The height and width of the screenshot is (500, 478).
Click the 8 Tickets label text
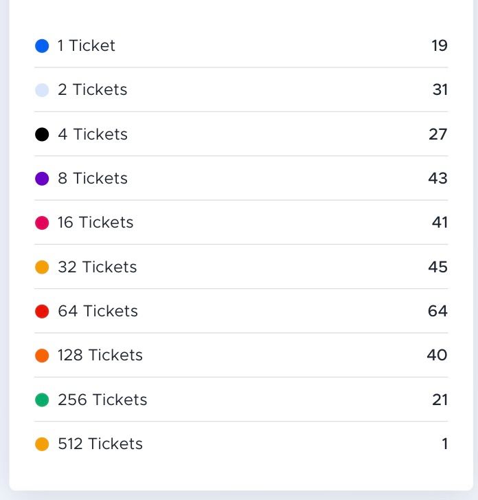[x=93, y=179]
